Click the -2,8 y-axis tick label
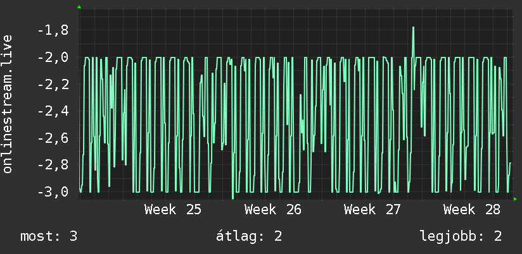Viewport: 522px width, 254px height. point(53,165)
